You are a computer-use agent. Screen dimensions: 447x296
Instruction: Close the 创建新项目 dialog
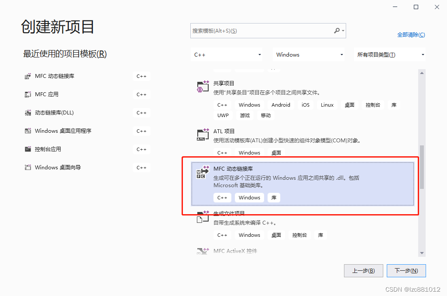(437, 7)
